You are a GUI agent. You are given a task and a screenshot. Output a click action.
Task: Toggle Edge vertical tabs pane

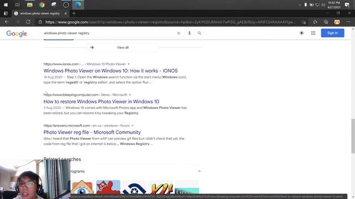6,13
